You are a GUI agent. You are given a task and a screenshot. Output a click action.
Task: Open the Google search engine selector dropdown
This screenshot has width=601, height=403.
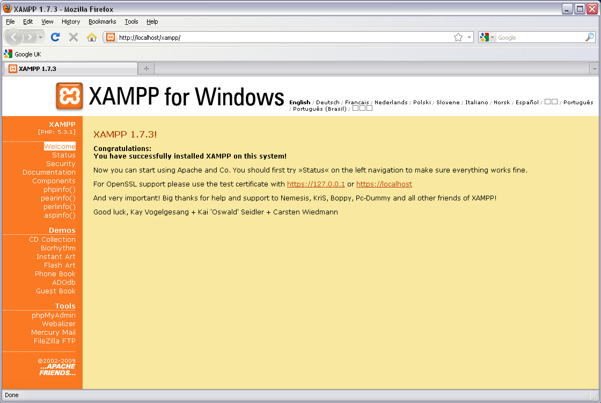tap(487, 37)
